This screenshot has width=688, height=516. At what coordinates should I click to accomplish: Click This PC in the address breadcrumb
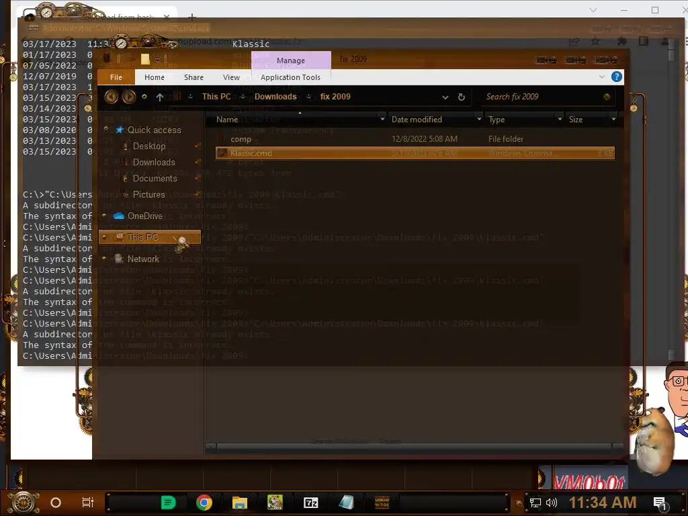[216, 97]
